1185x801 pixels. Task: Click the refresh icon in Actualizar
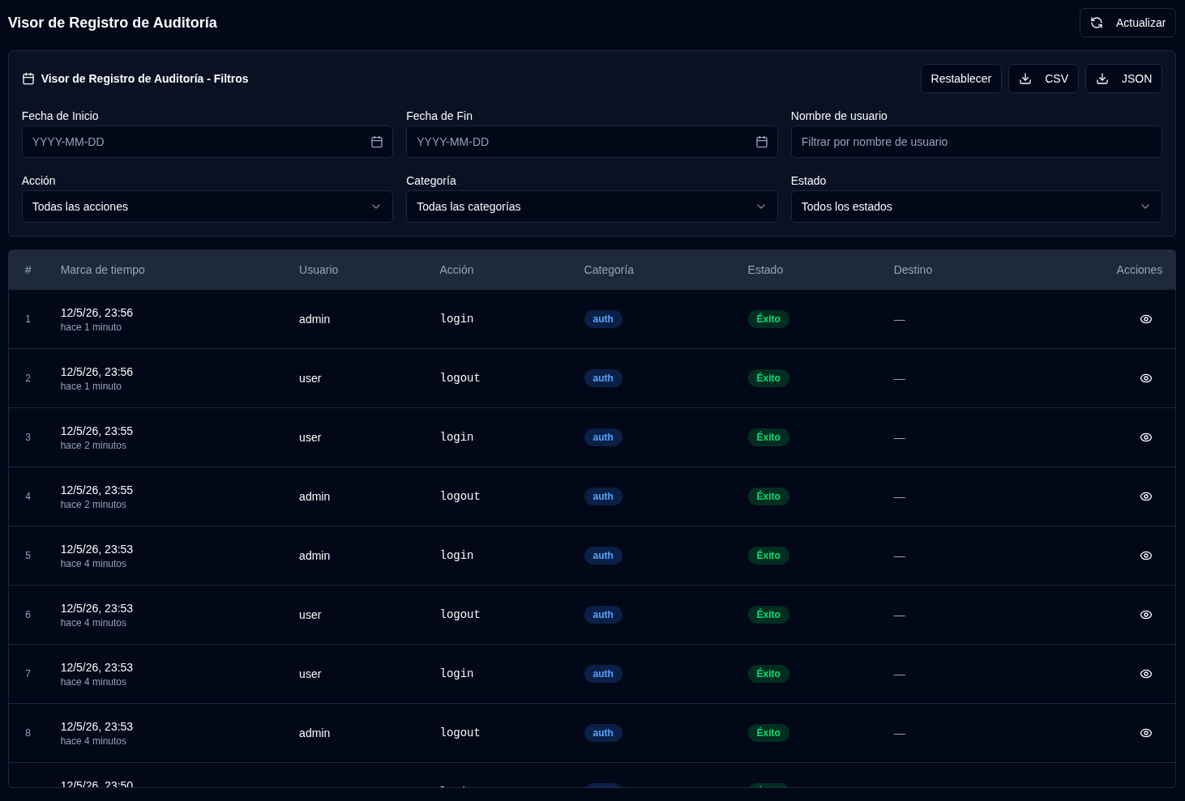point(1097,23)
